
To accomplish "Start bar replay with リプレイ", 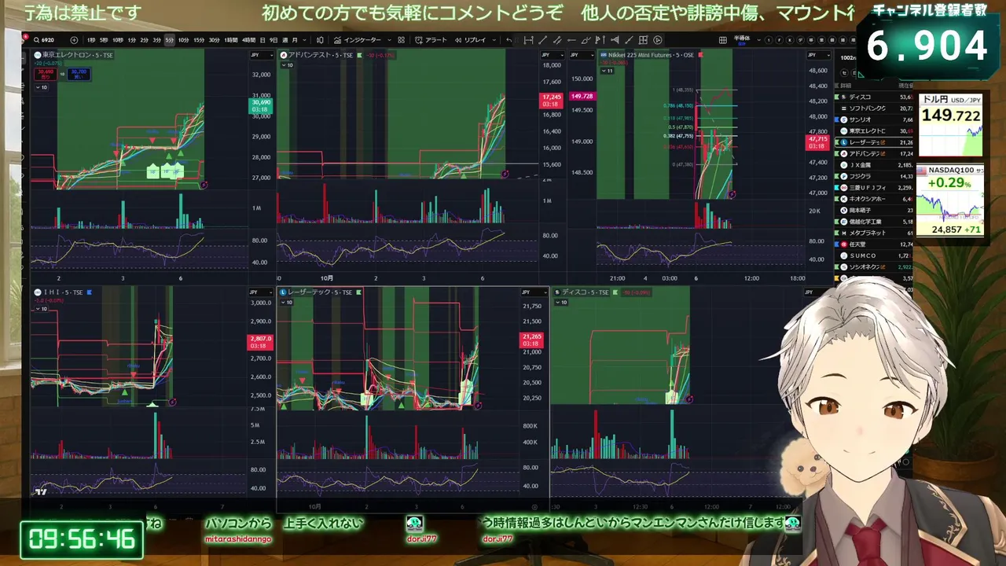I will [468, 40].
